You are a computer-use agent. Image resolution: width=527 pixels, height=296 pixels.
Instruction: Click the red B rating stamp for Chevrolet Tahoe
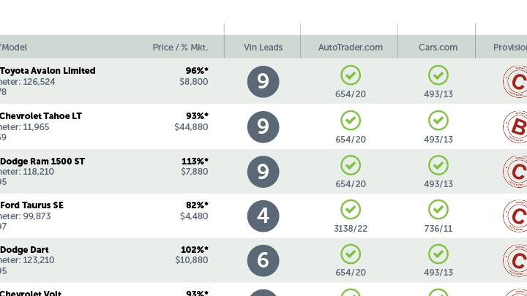515,127
